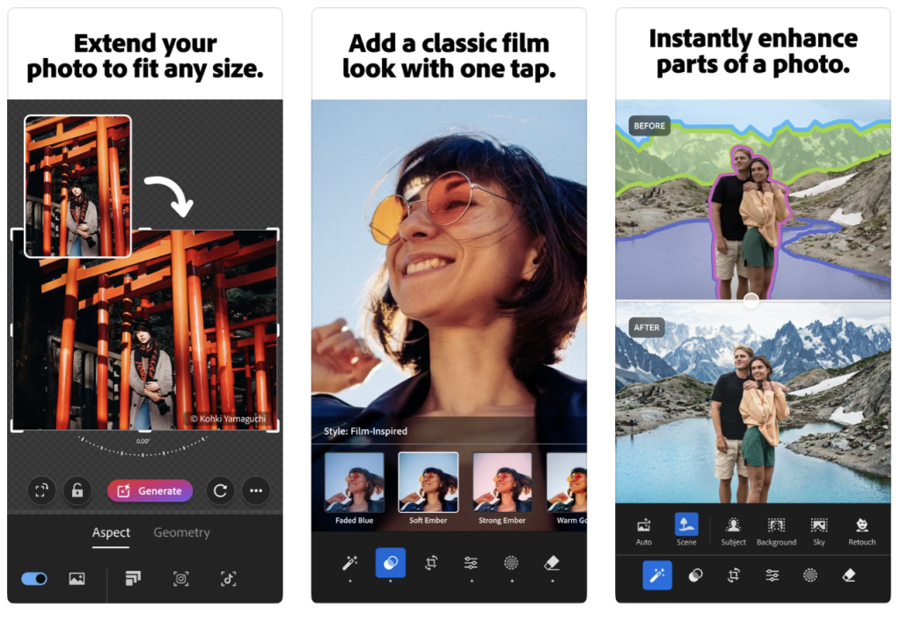The height and width of the screenshot is (622, 901).
Task: Tap the circular reset arrow next to Generate
Action: [x=220, y=491]
